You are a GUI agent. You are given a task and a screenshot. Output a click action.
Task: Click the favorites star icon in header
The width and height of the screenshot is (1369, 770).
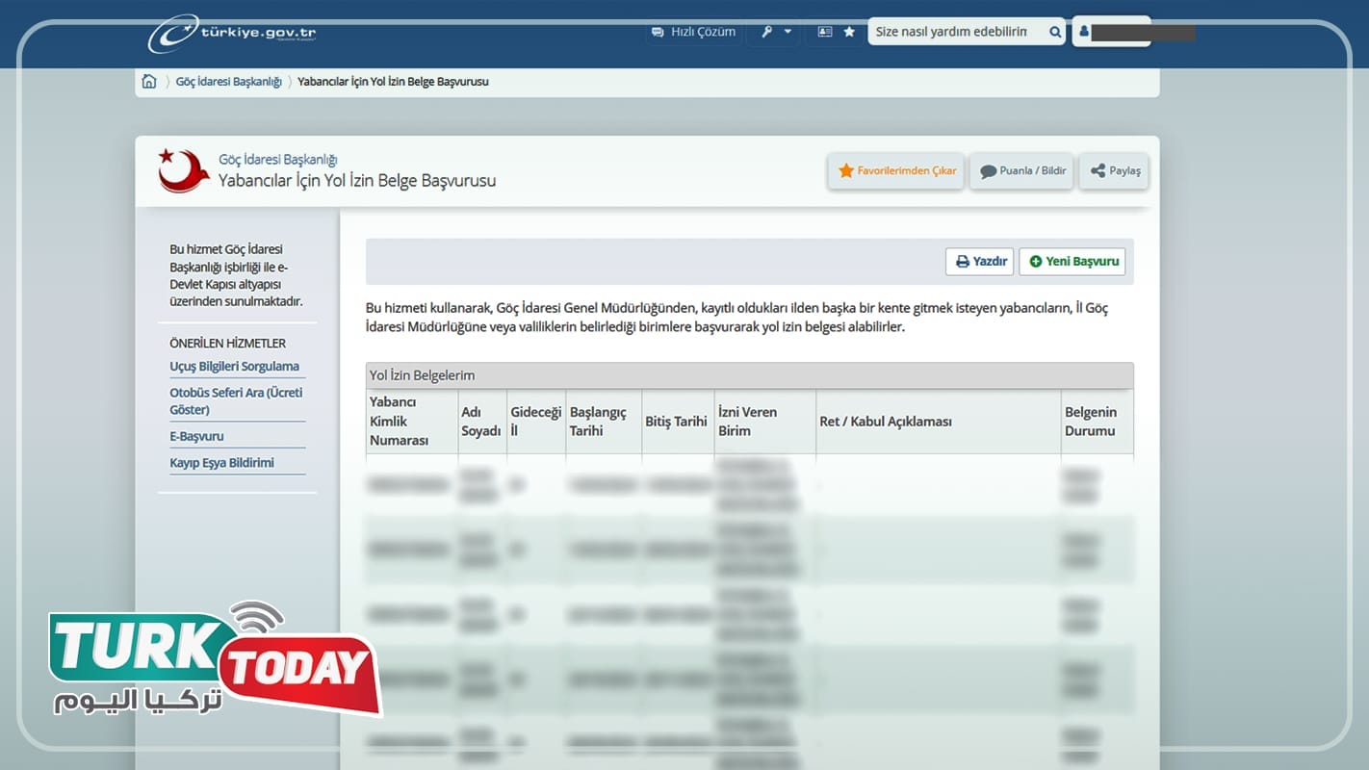click(849, 32)
